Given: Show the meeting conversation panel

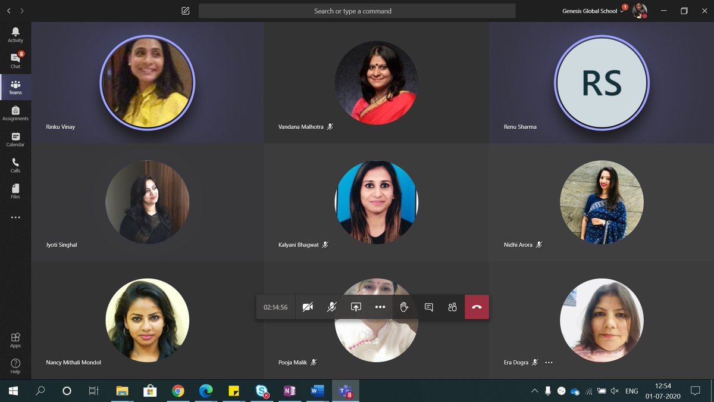Looking at the screenshot, I should [428, 307].
